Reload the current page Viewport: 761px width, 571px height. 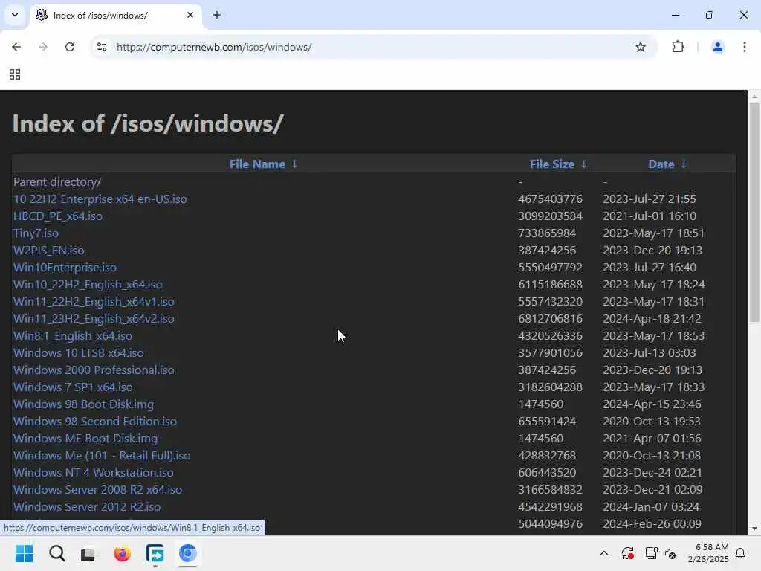pos(70,47)
